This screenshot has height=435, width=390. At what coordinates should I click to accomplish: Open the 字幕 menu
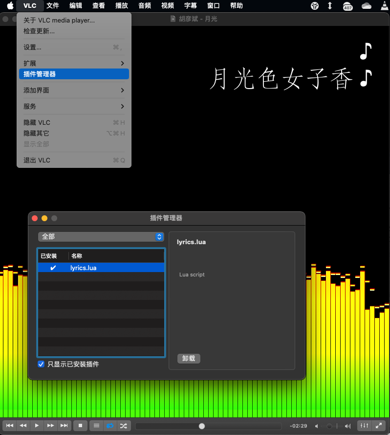coord(191,5)
